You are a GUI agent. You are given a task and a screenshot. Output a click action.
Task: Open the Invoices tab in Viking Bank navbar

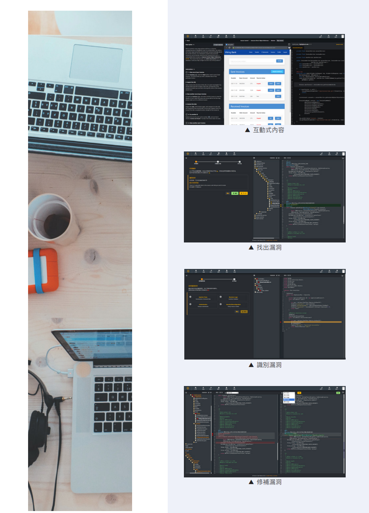click(x=272, y=52)
